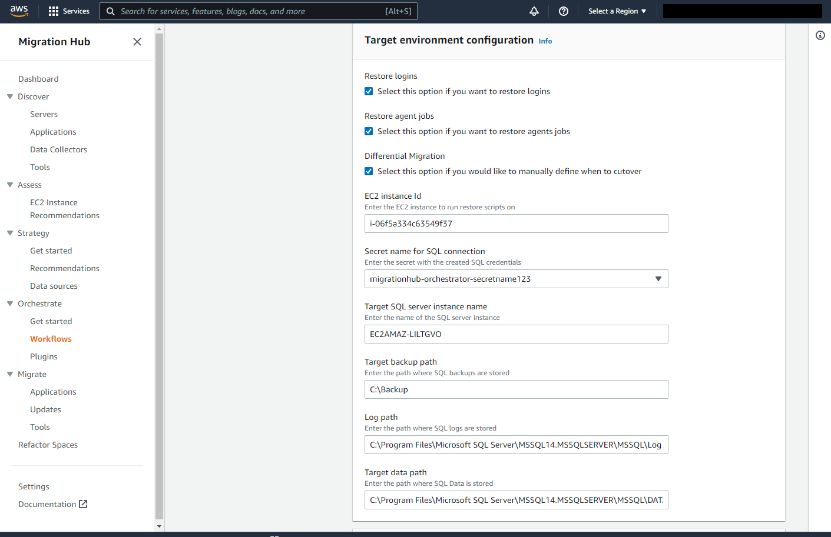Image resolution: width=831 pixels, height=537 pixels.
Task: Open Data Collectors page
Action: pyautogui.click(x=59, y=149)
